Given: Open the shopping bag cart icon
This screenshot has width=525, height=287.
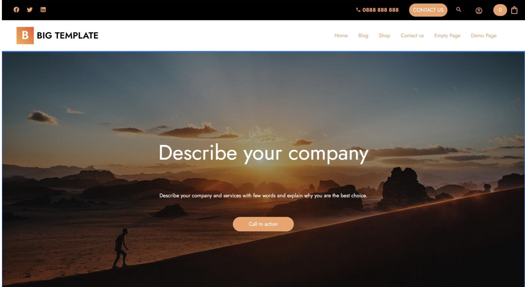Looking at the screenshot, I should [514, 10].
